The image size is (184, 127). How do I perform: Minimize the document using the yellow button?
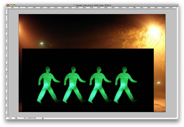11,5
